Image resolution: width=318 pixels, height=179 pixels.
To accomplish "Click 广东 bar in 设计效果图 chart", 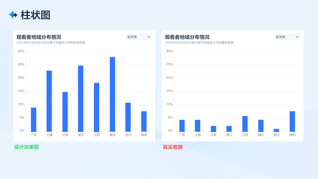I will coord(34,119).
